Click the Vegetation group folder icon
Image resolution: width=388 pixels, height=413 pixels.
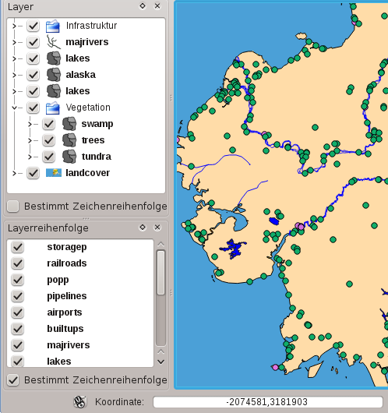[x=53, y=108]
